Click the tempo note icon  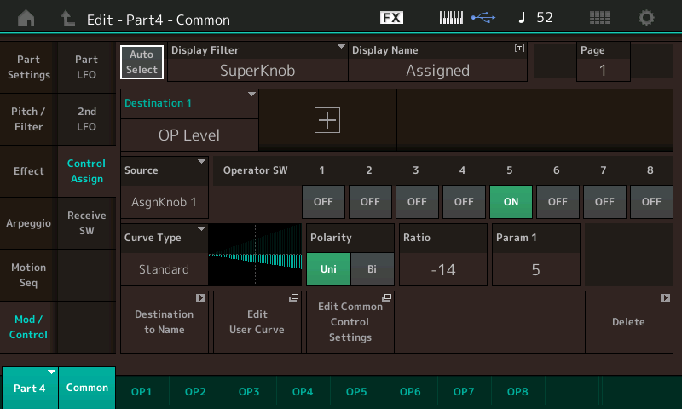coord(520,18)
